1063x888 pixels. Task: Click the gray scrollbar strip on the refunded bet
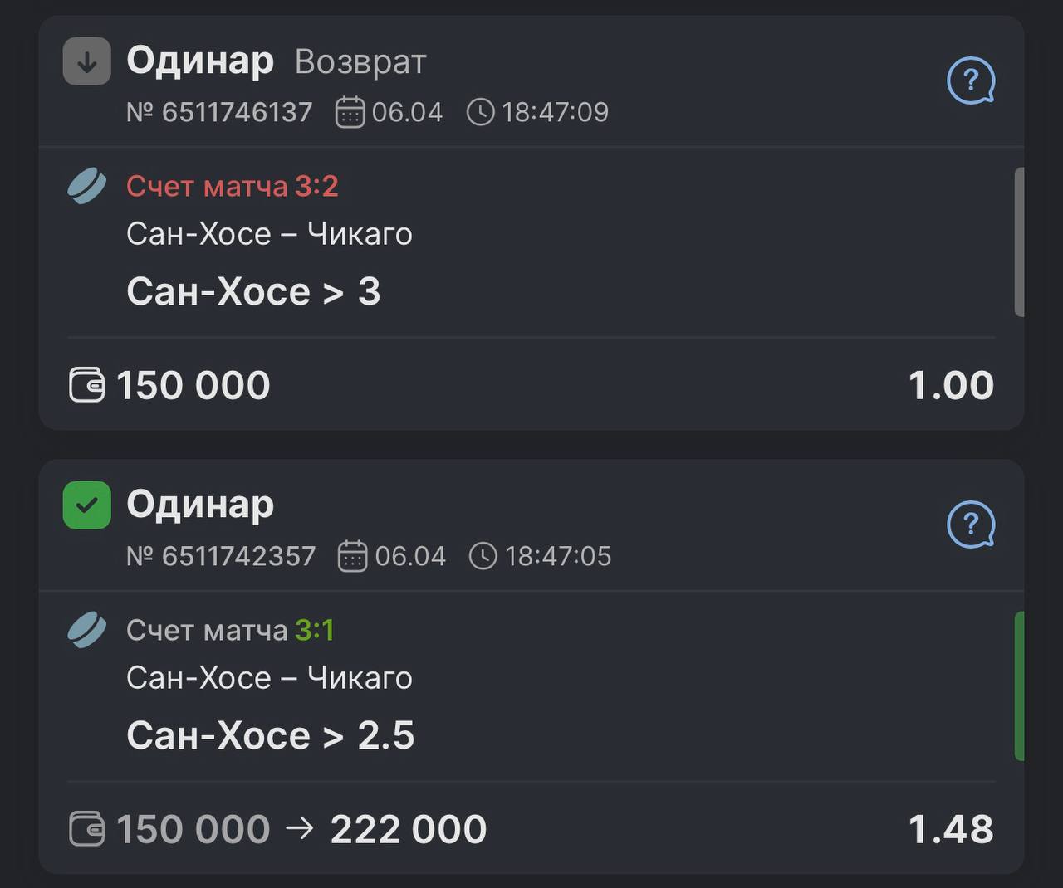coord(1019,242)
